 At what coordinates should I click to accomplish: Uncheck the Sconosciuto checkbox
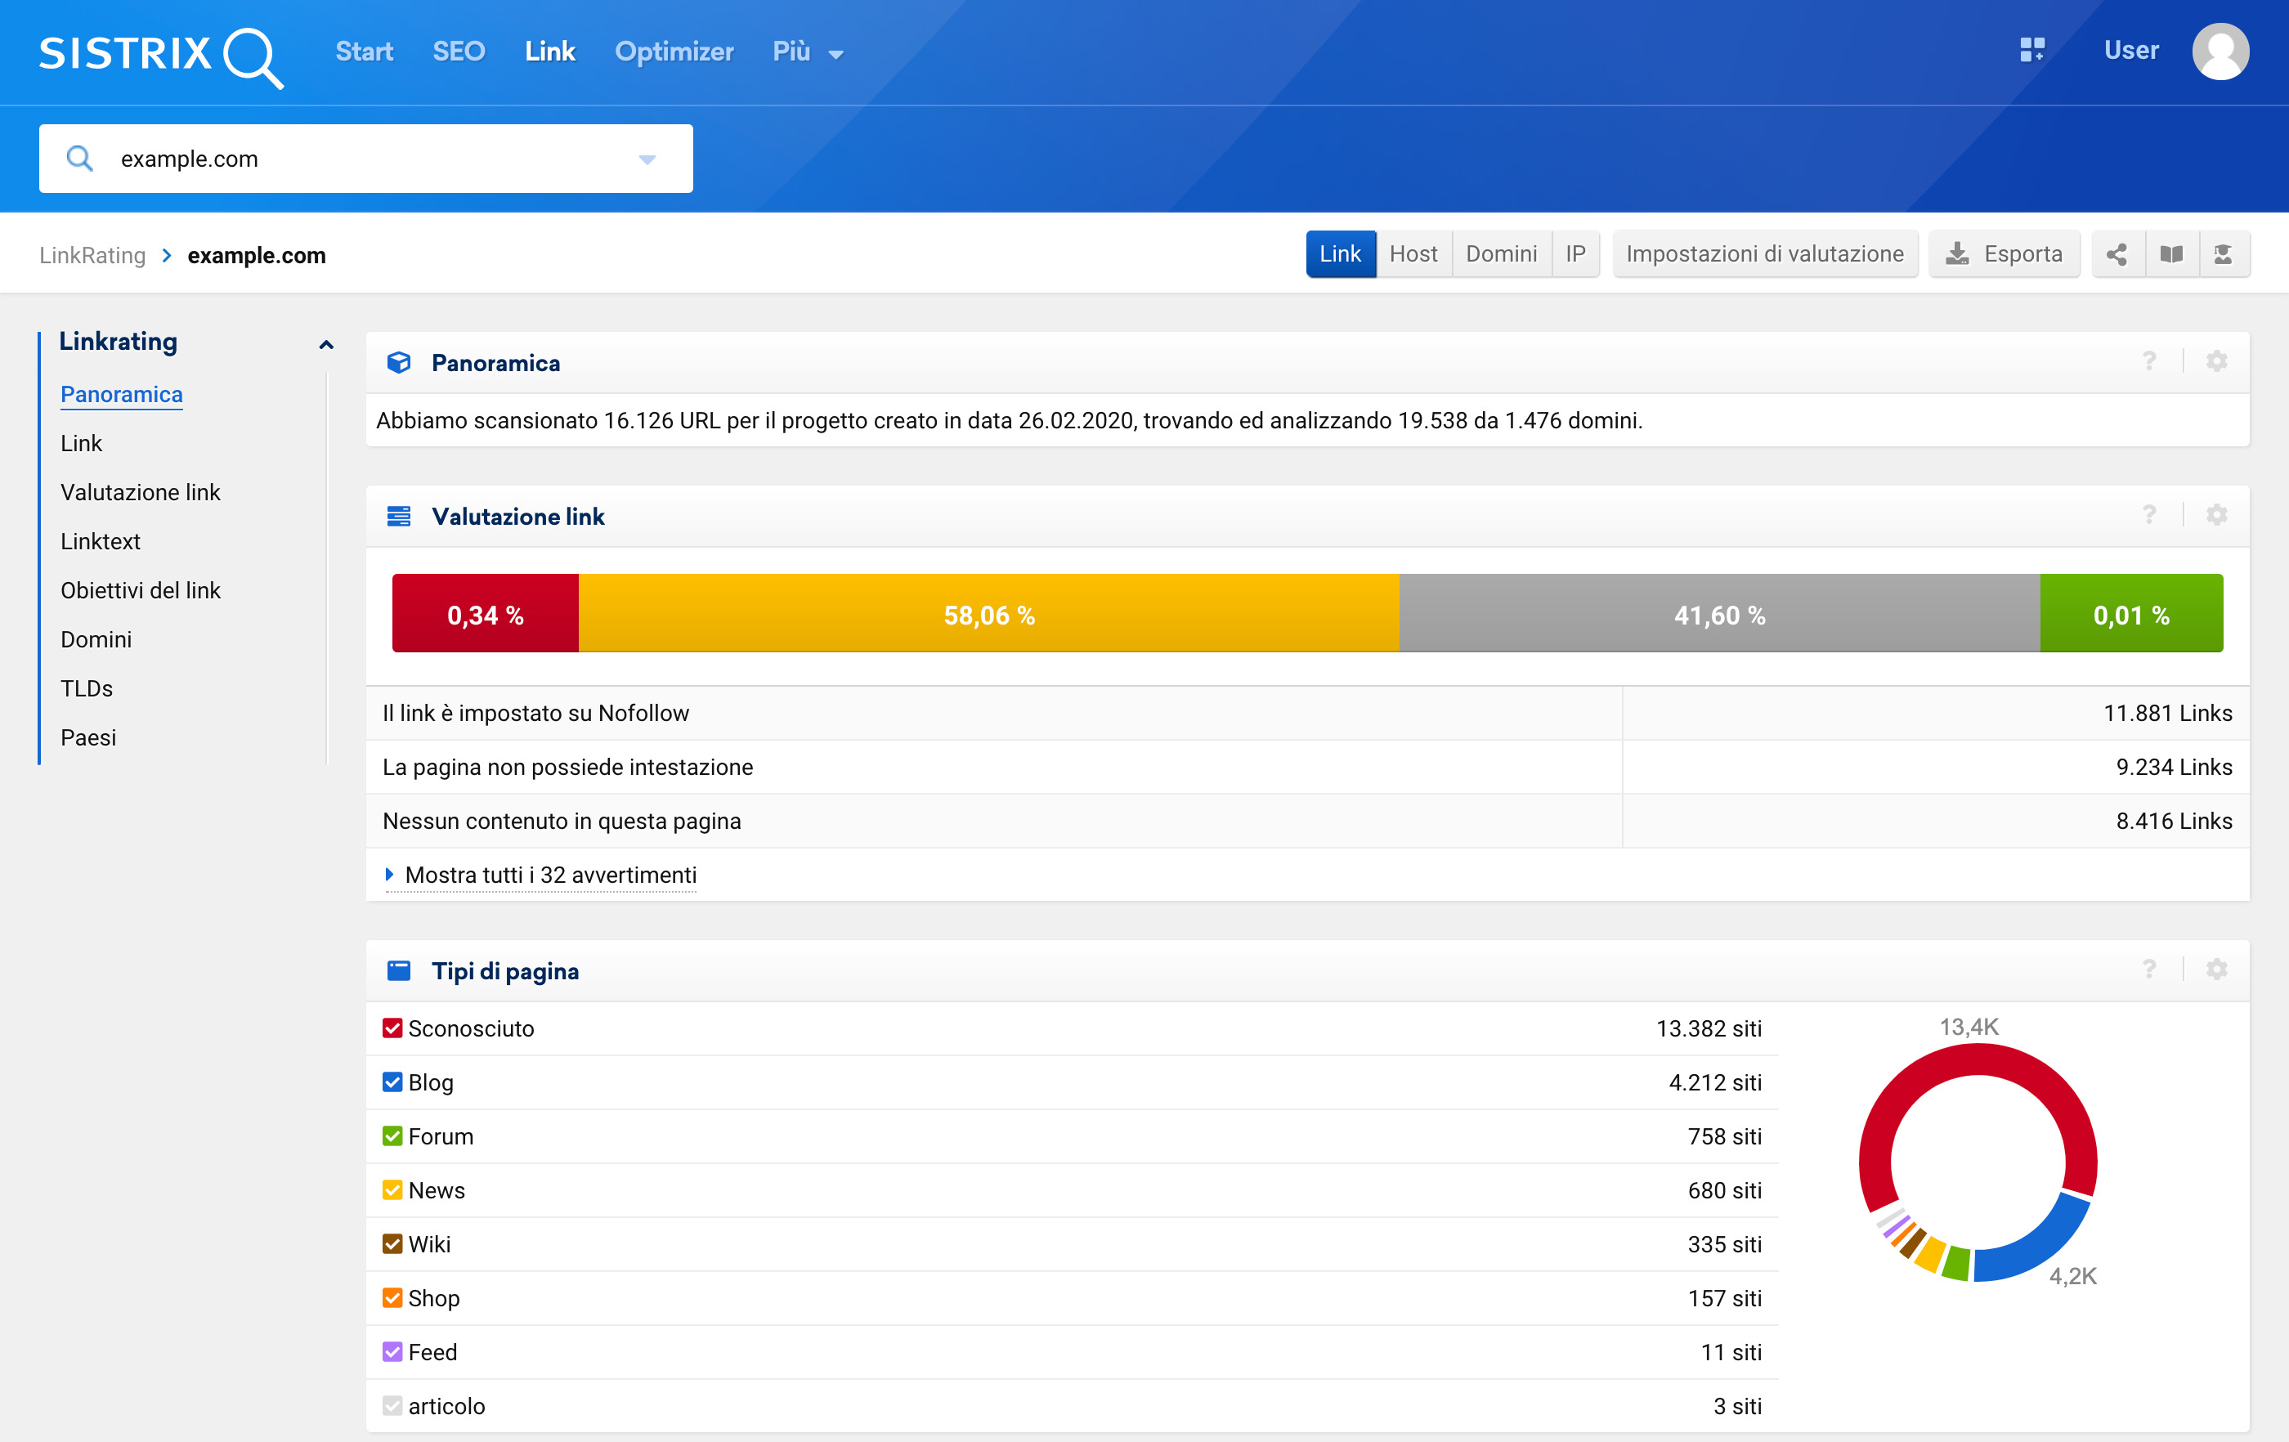[392, 1028]
